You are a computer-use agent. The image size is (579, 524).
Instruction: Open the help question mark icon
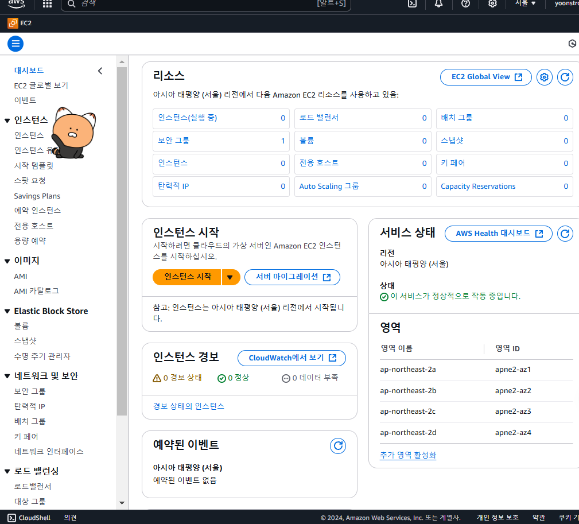[x=465, y=3]
